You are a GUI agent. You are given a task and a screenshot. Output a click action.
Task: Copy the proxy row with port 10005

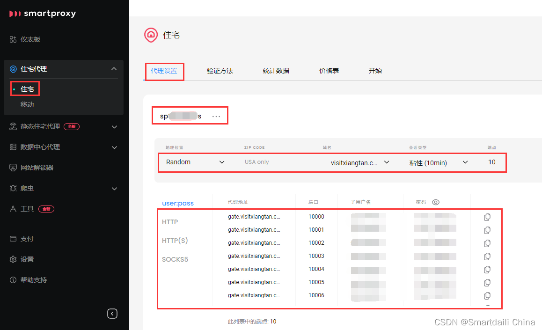click(487, 283)
